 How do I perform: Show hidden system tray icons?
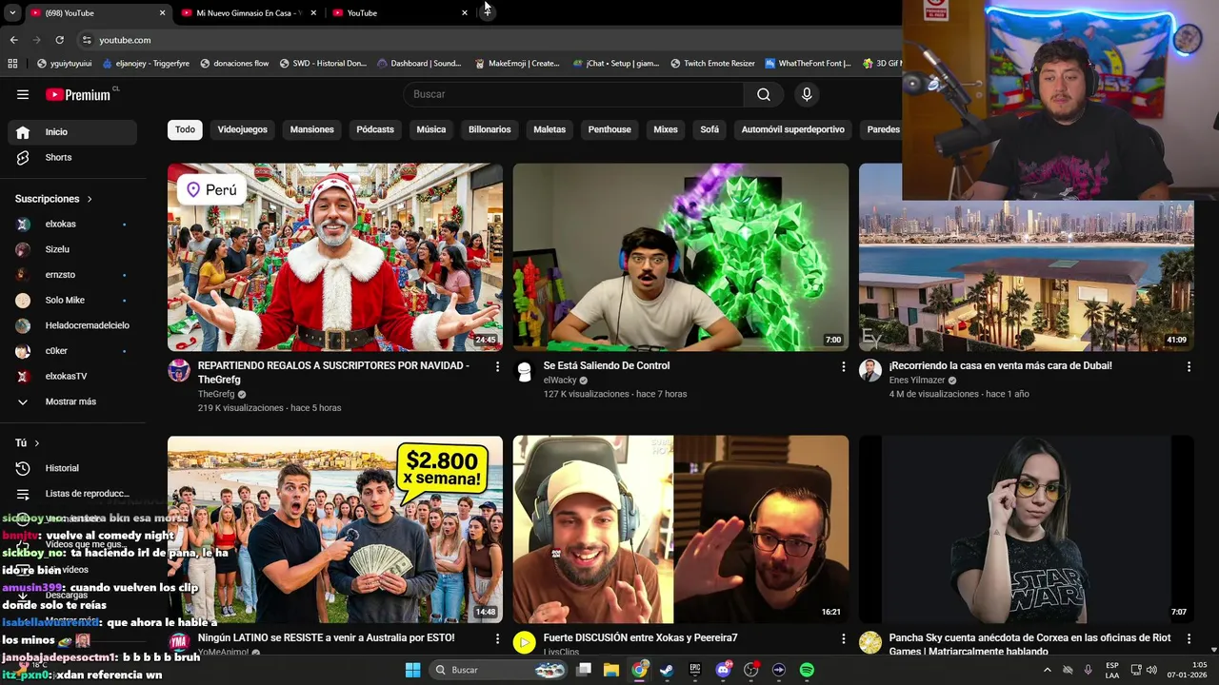(x=1047, y=670)
